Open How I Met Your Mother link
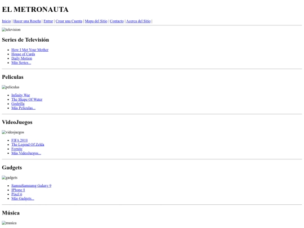Viewport: 304px width, 228px height. (30, 50)
